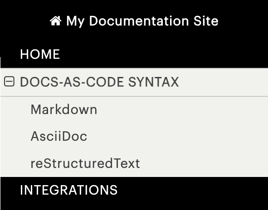This screenshot has height=210, width=268.
Task: Go to the HOME navigation item
Action: [134, 54]
